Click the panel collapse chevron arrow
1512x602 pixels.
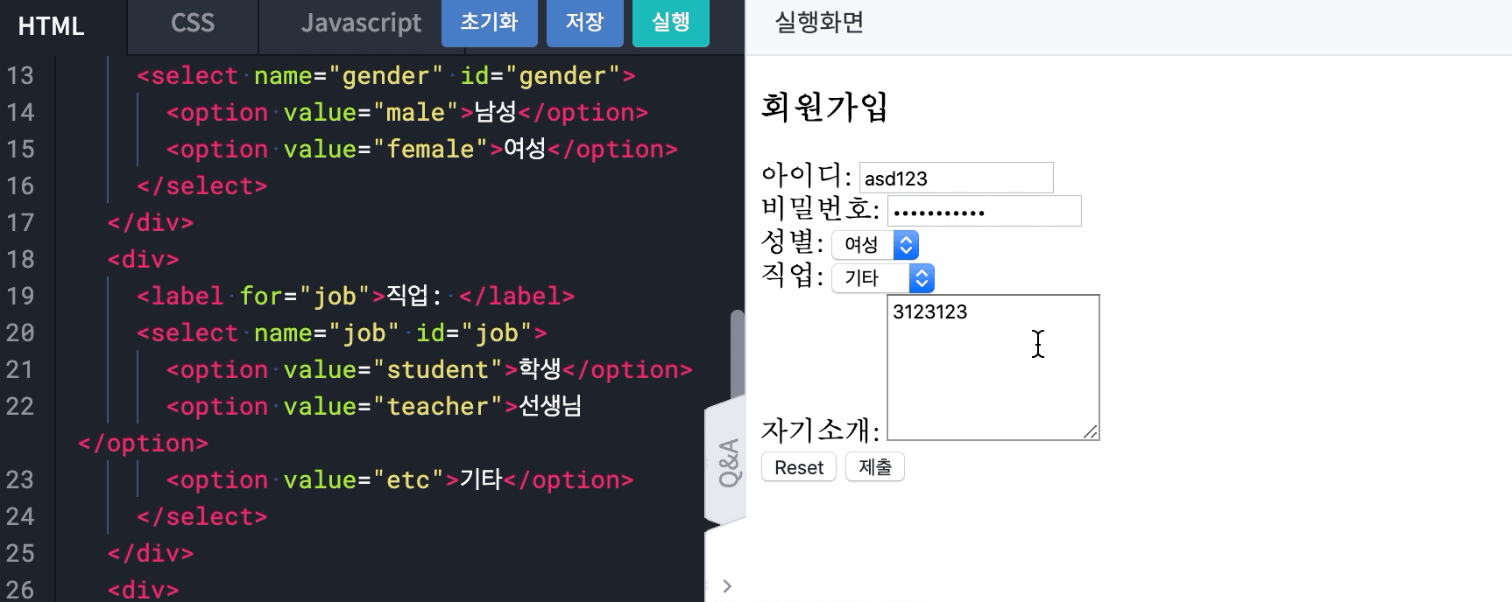point(727,586)
